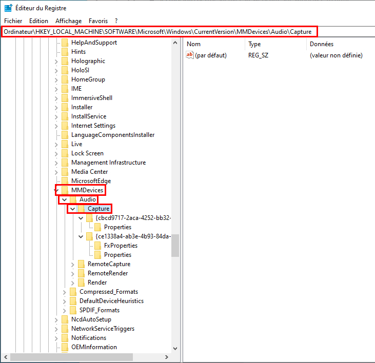Click the (valeur non définie) data cell
375x363 pixels.
pyautogui.click(x=336, y=55)
